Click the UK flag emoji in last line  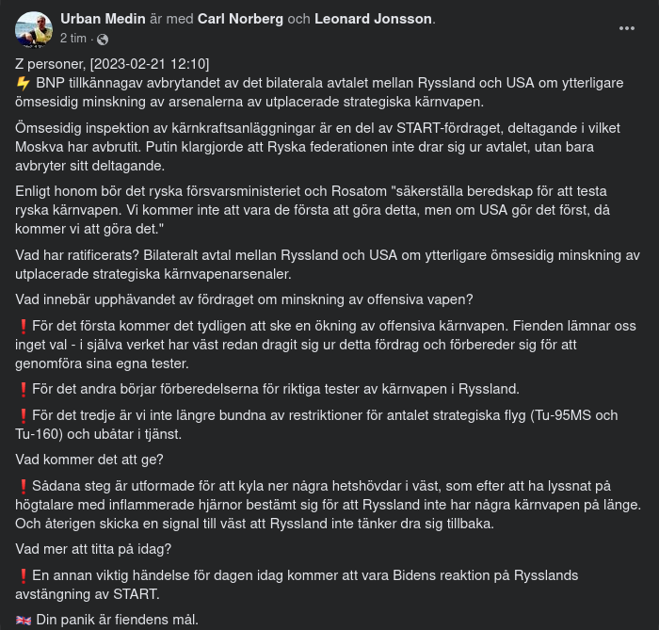pos(24,620)
